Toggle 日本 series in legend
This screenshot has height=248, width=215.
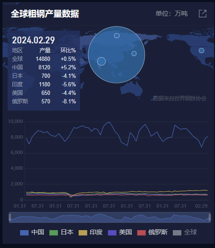(x=61, y=232)
